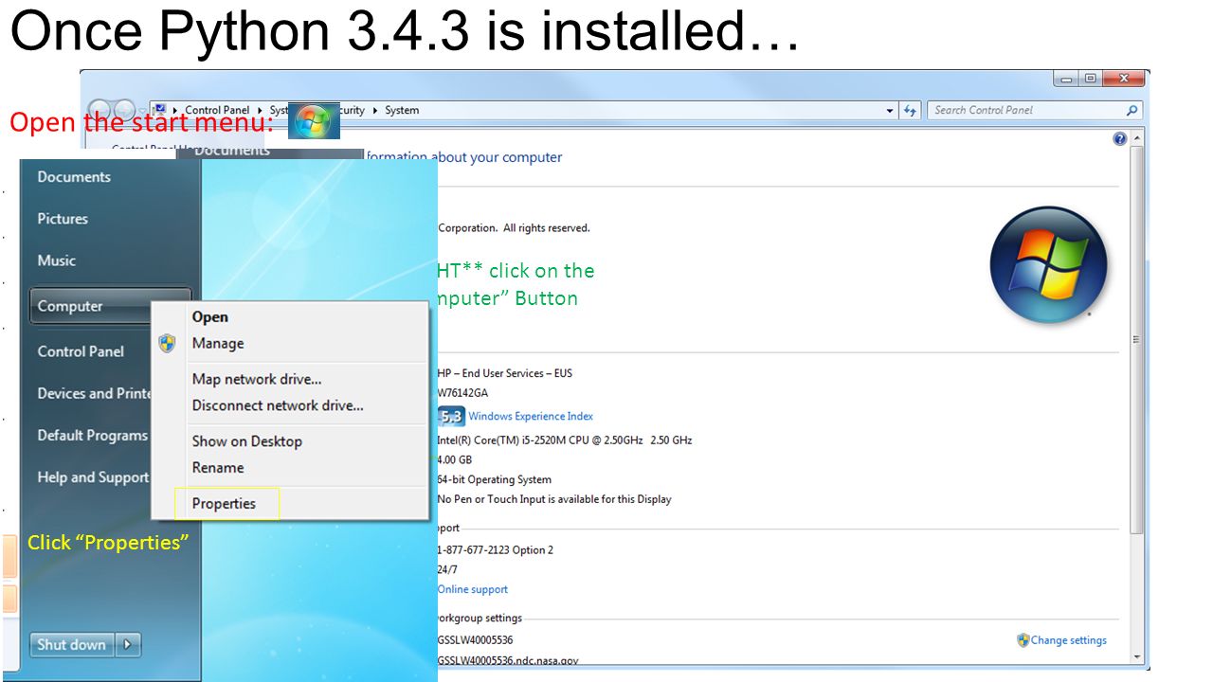Screen dimensions: 1213x682
Task: Open Pictures from the start menu
Action: [63, 219]
